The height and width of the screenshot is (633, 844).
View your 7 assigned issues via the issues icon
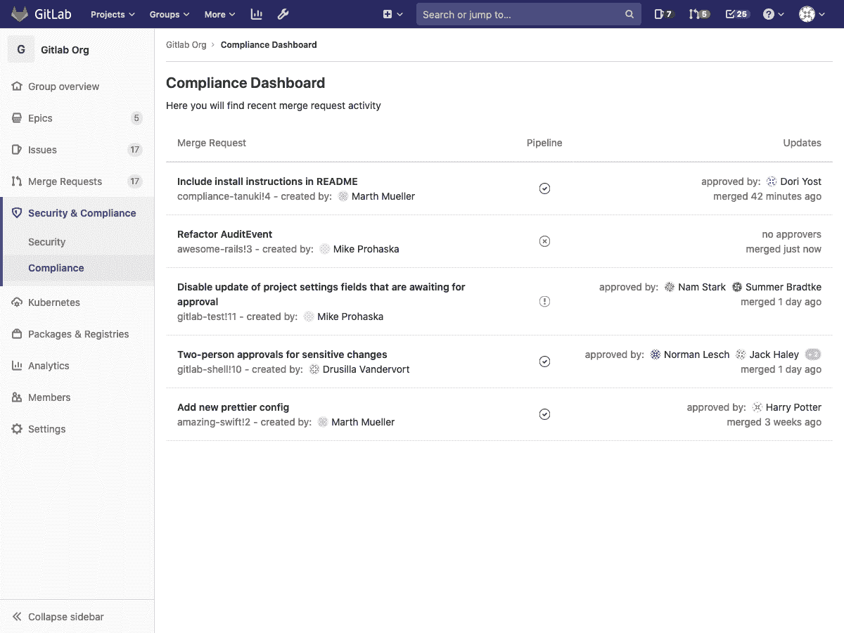(662, 14)
